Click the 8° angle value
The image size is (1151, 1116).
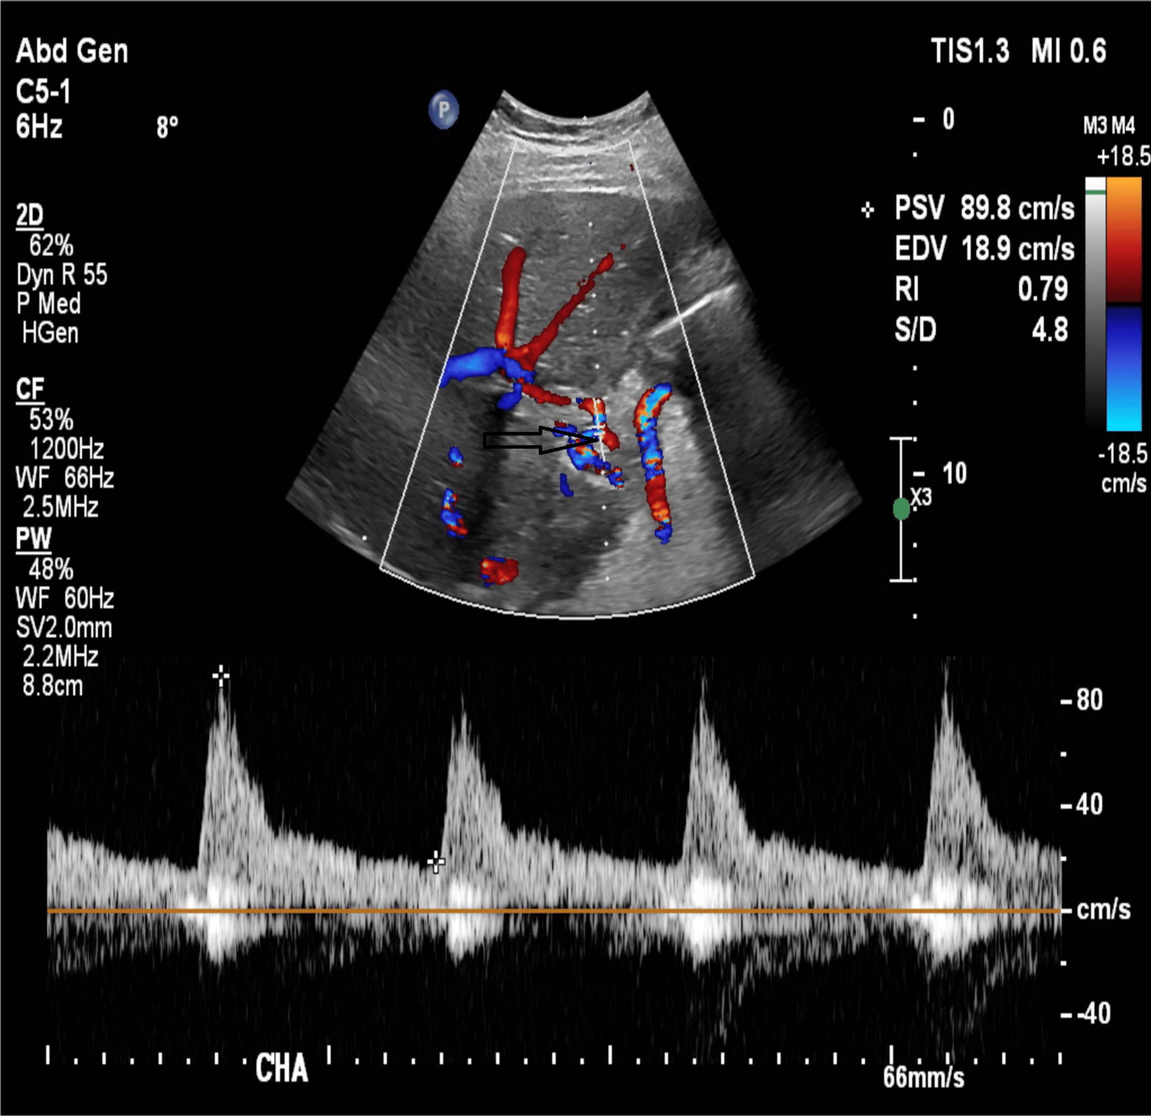coord(167,127)
